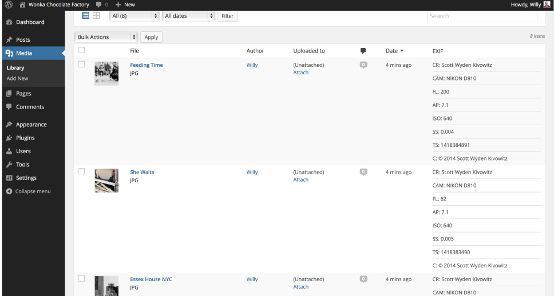Click Willy author link in She Waits row
The width and height of the screenshot is (554, 296).
tap(252, 172)
